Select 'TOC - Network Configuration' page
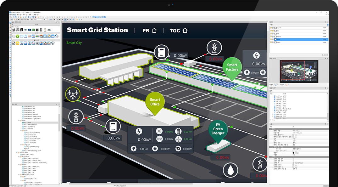Screen dimensions: 338x187 click(x=33, y=151)
